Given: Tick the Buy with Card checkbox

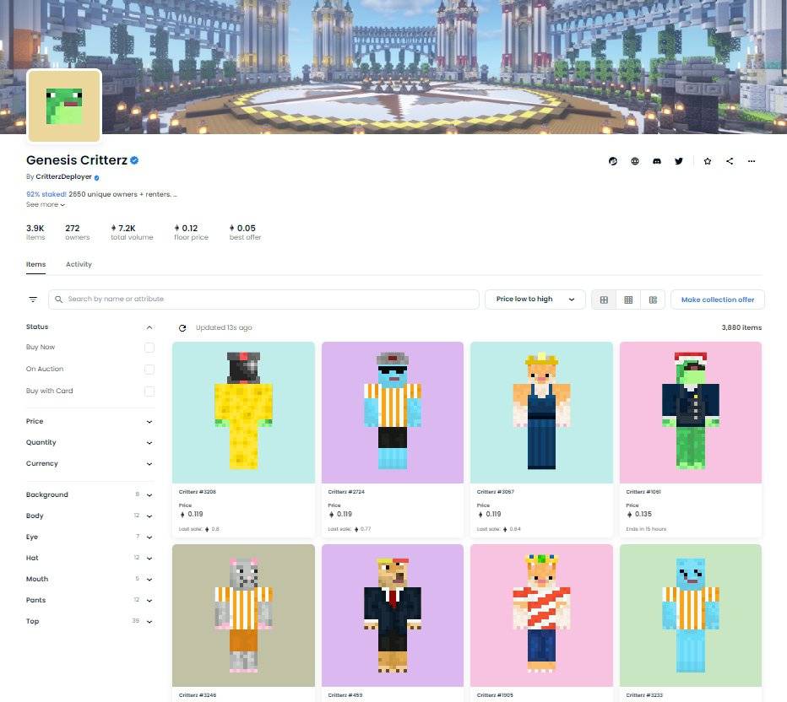Looking at the screenshot, I should tap(149, 391).
